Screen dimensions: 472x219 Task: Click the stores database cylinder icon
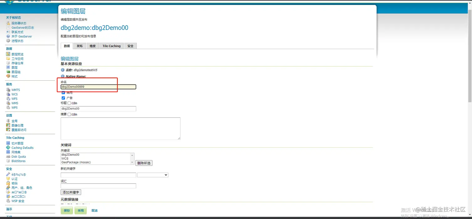(x=8, y=63)
